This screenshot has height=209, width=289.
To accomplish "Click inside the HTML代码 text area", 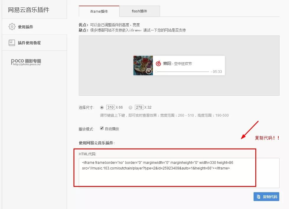I will pos(179,173).
